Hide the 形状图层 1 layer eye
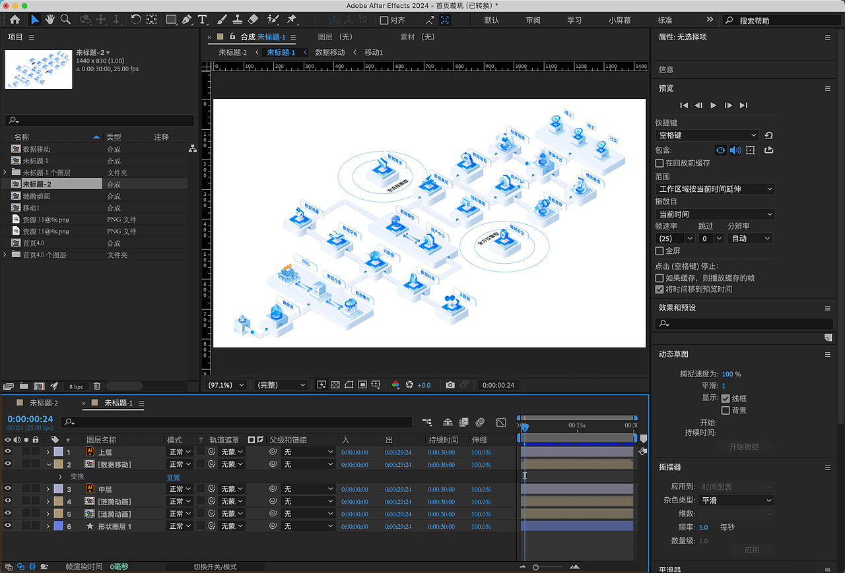Image resolution: width=845 pixels, height=573 pixels. [8, 526]
